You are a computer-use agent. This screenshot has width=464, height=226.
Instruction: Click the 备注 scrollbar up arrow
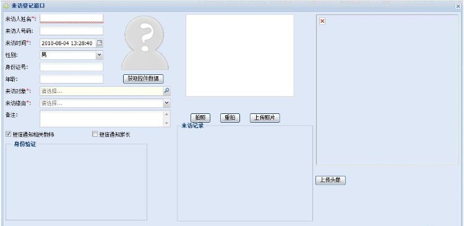pyautogui.click(x=167, y=115)
